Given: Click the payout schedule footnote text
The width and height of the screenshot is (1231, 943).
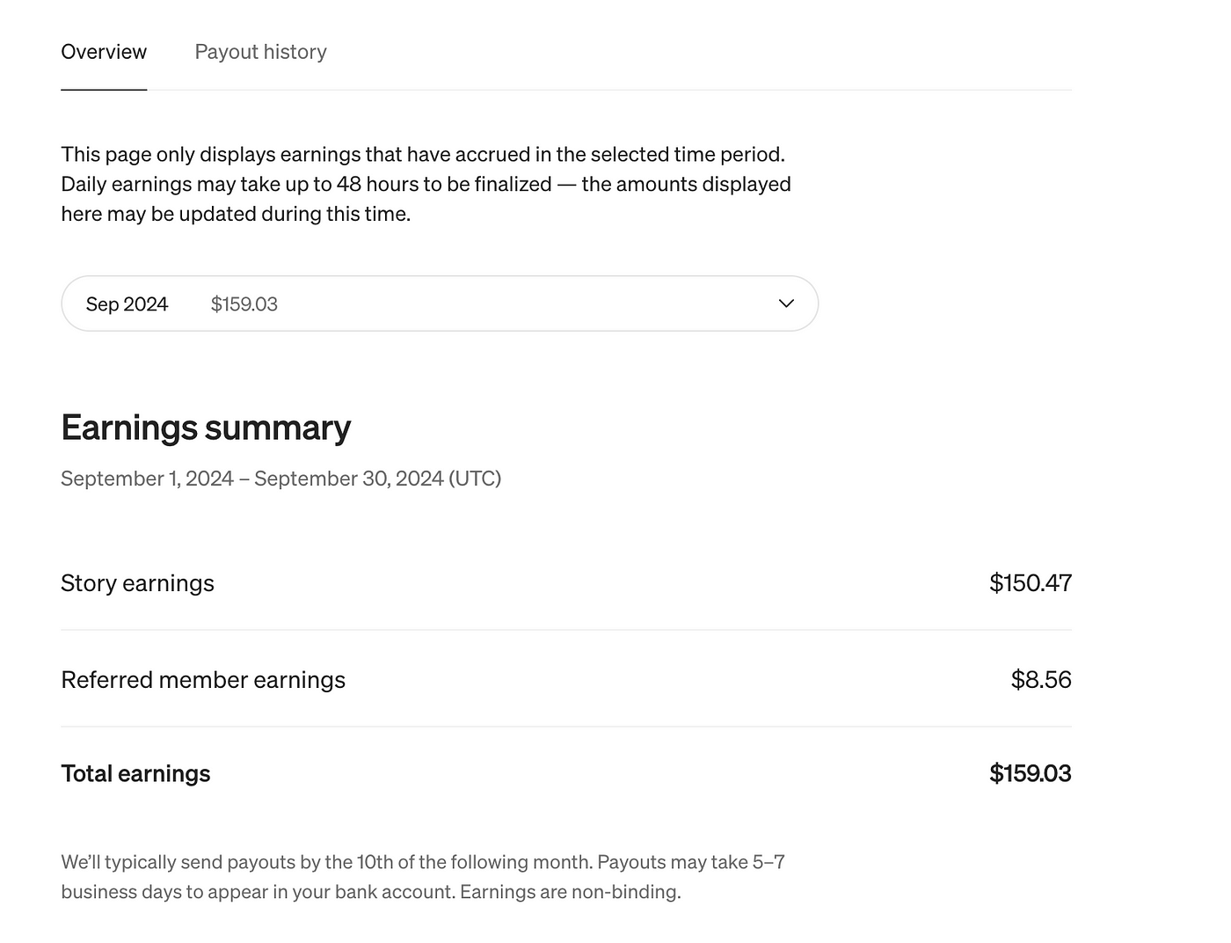Looking at the screenshot, I should point(423,877).
